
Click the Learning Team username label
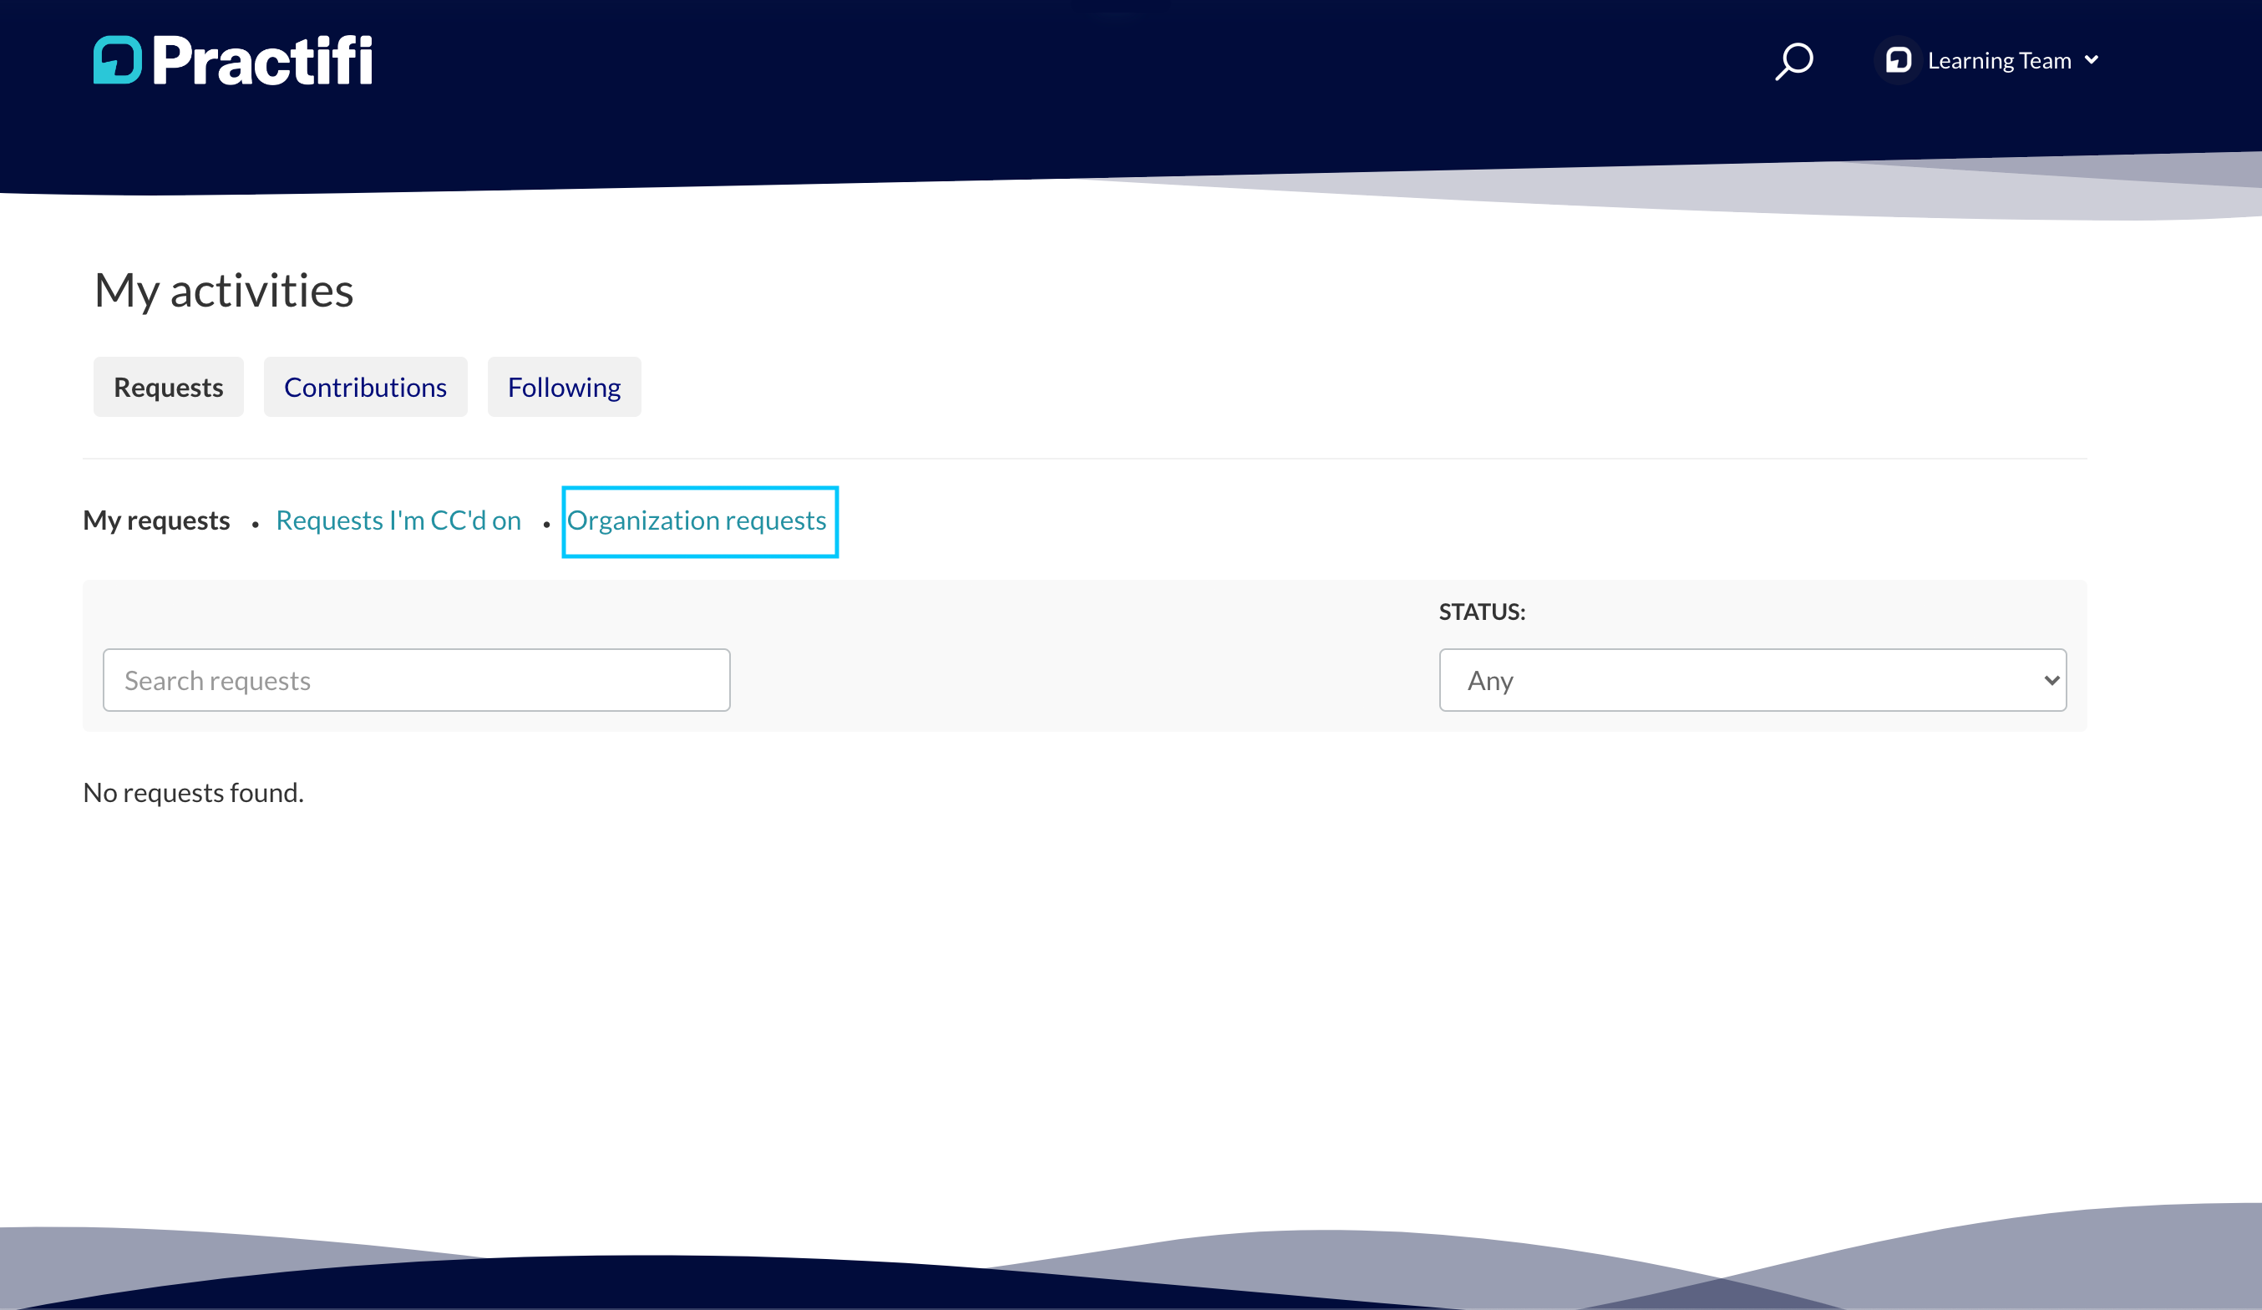(x=1999, y=60)
